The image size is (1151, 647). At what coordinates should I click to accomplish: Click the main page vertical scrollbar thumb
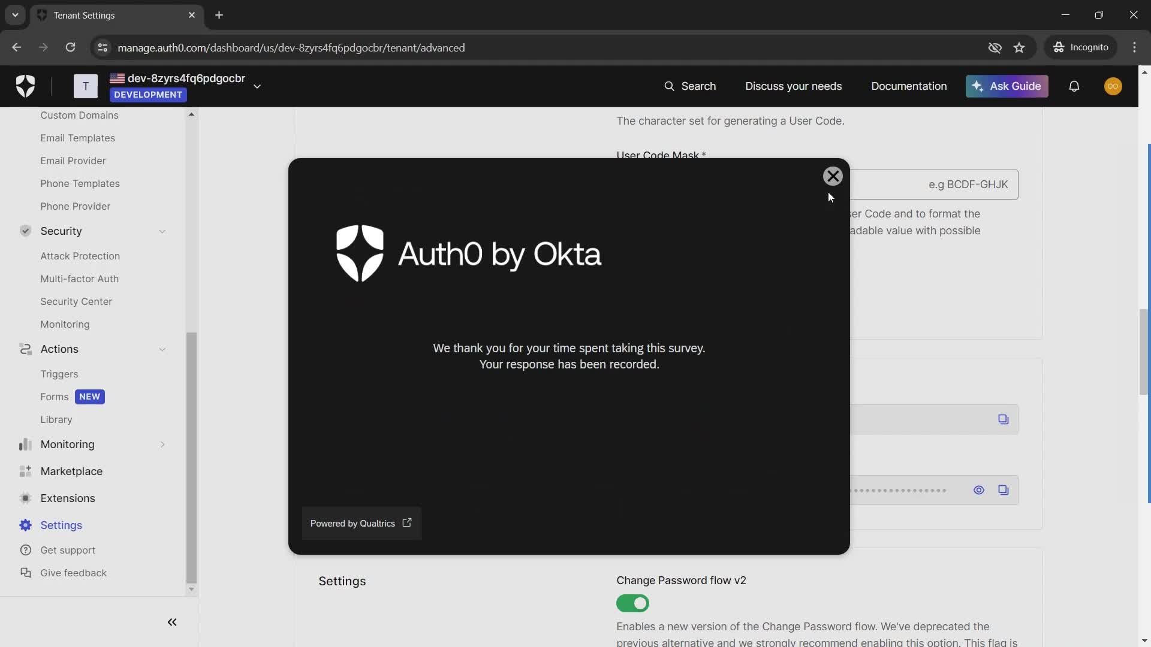coord(1144,352)
